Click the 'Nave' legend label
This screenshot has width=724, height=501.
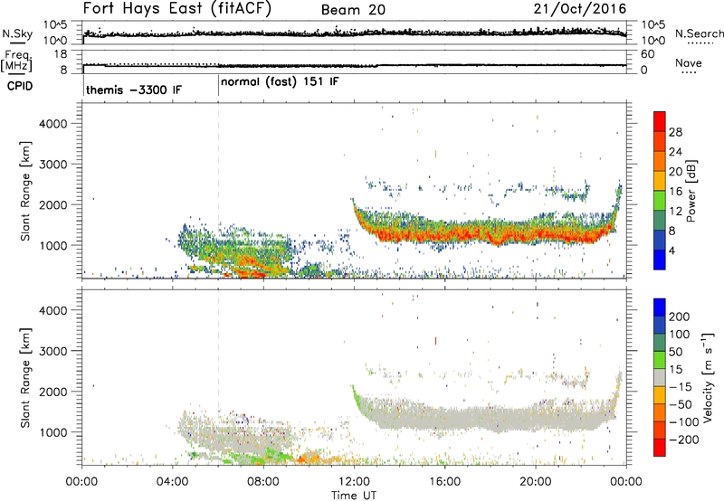pos(688,62)
